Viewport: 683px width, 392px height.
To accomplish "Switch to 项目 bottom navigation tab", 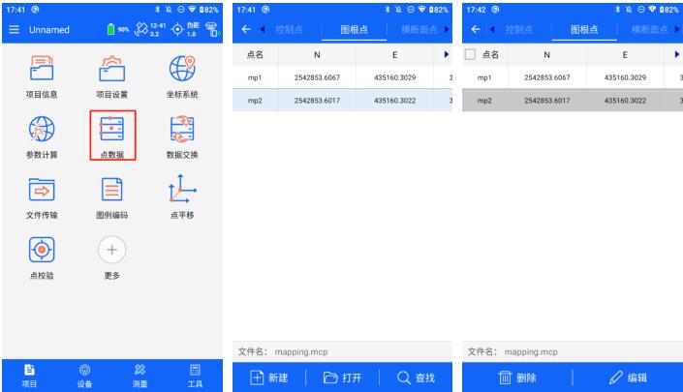I will (x=29, y=376).
